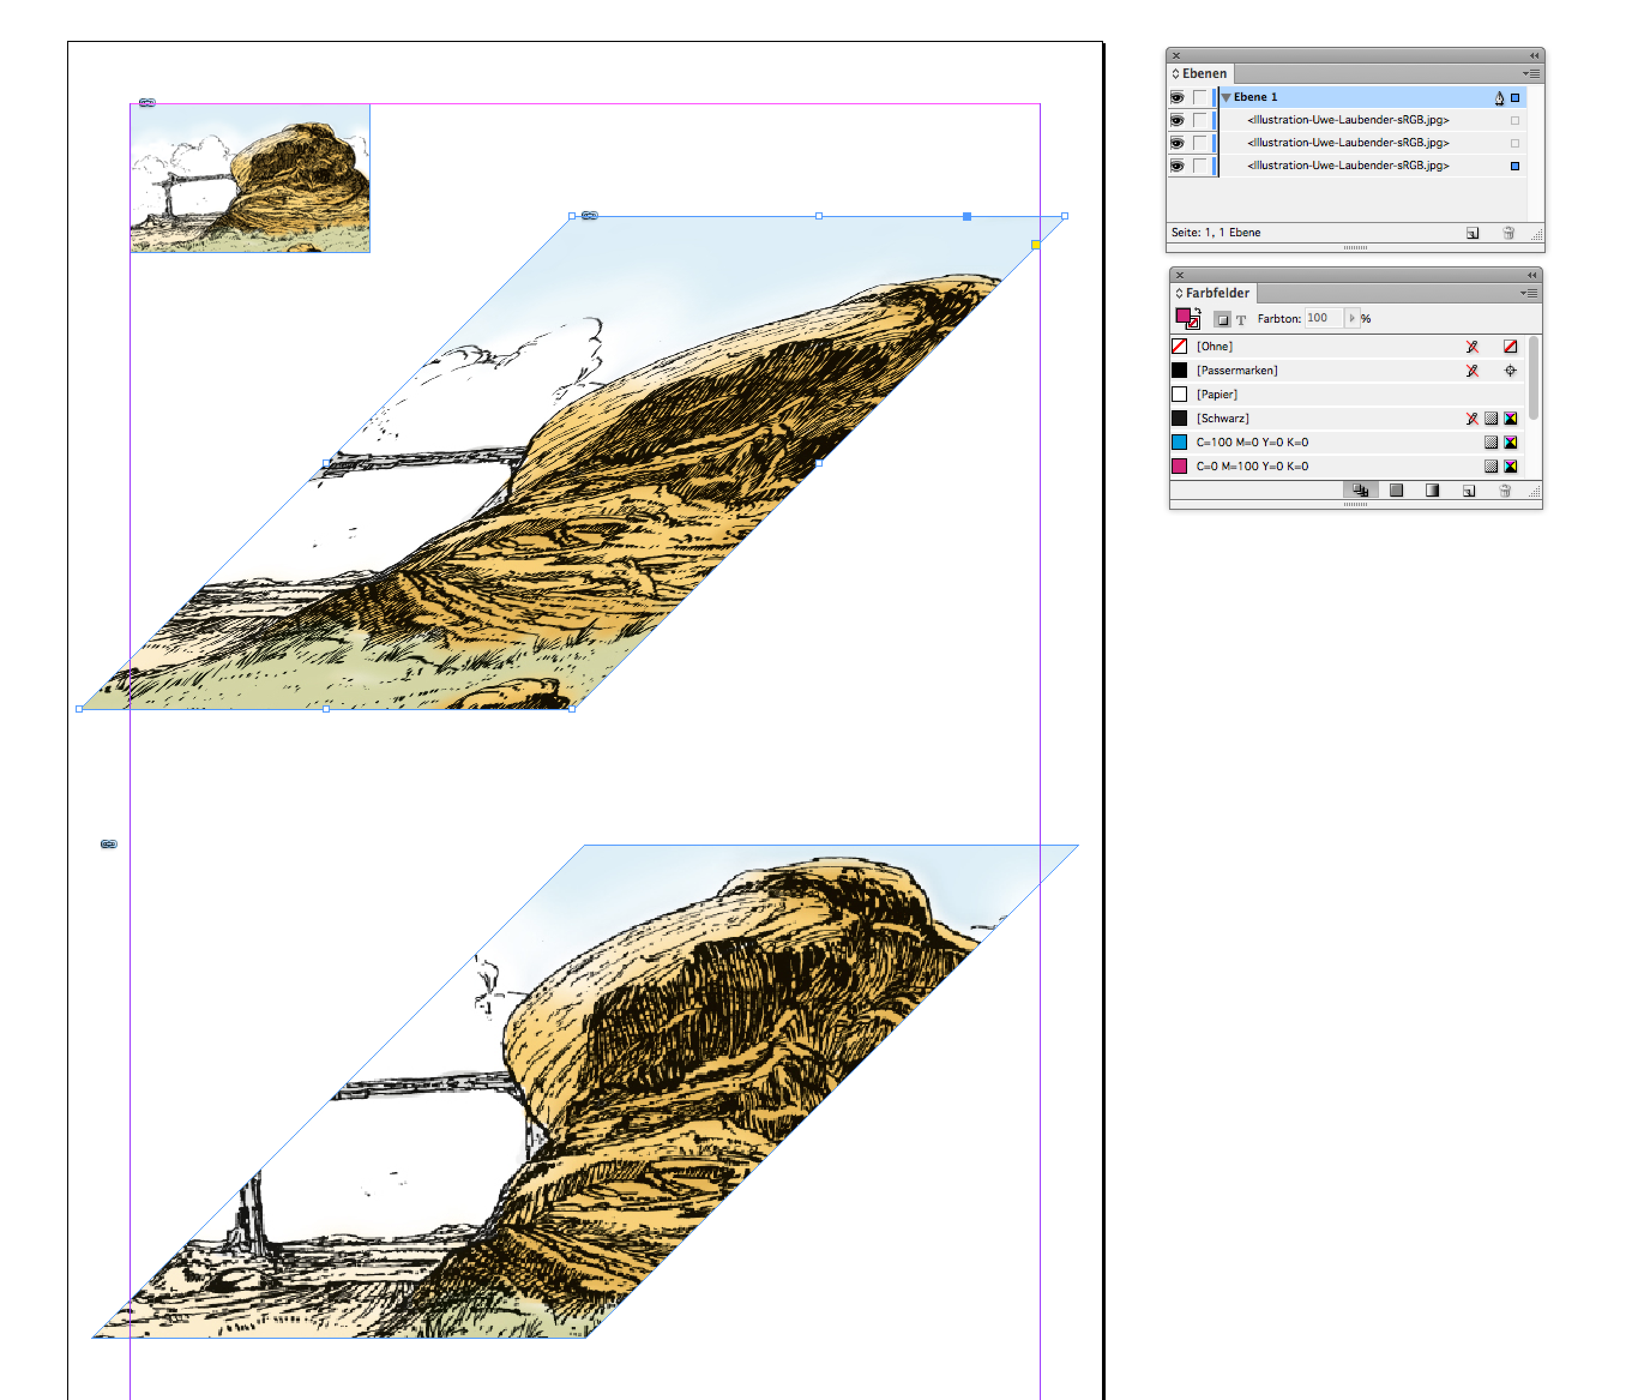The image size is (1626, 1400).
Task: Hide the second Illustration-Uwe-Laubender item's eye
Action: (1177, 143)
